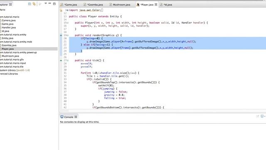Click the 'public void tick()' method declaration
Viewport: 266px width, 150px height.
point(89,60)
